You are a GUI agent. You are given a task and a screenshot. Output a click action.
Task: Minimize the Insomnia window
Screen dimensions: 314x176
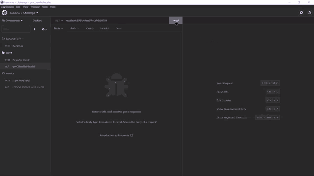pyautogui.click(x=289, y=2)
